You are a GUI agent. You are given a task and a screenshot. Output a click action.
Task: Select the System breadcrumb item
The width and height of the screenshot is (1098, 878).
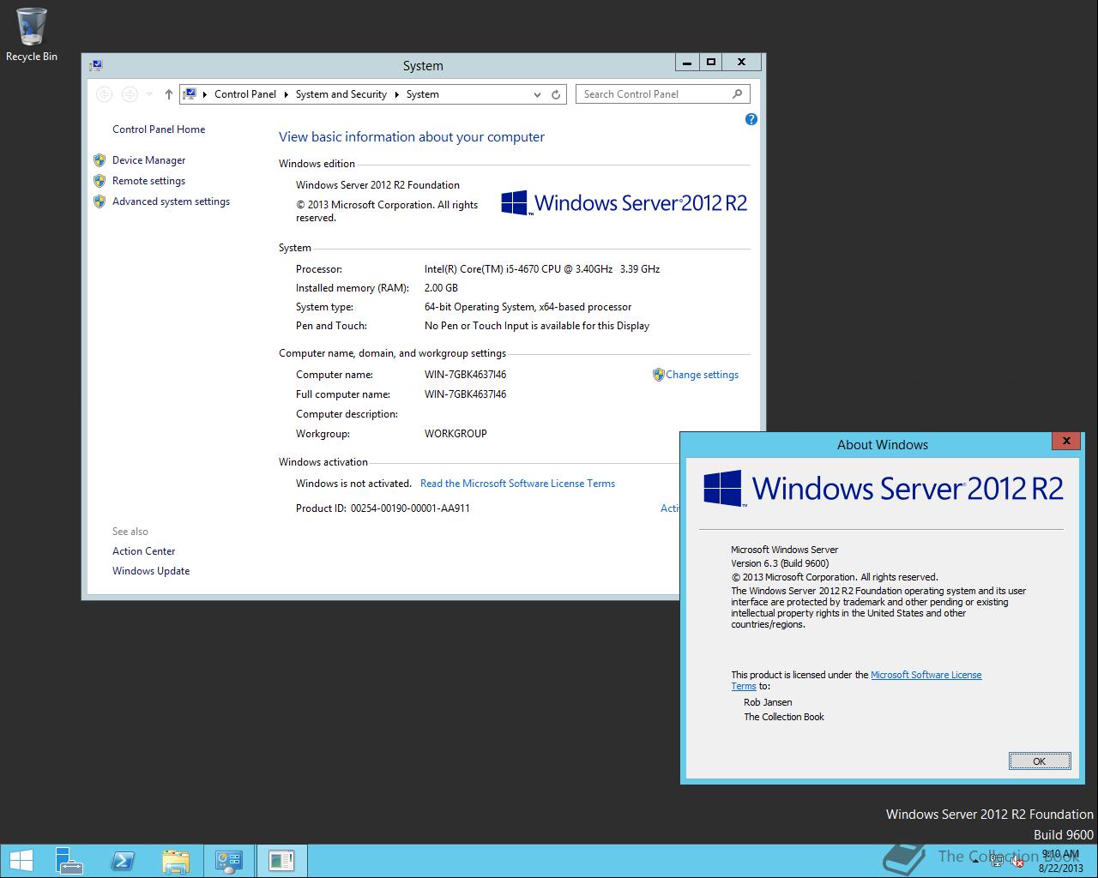(x=423, y=94)
